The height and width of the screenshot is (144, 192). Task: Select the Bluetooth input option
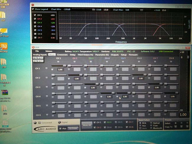151,128
